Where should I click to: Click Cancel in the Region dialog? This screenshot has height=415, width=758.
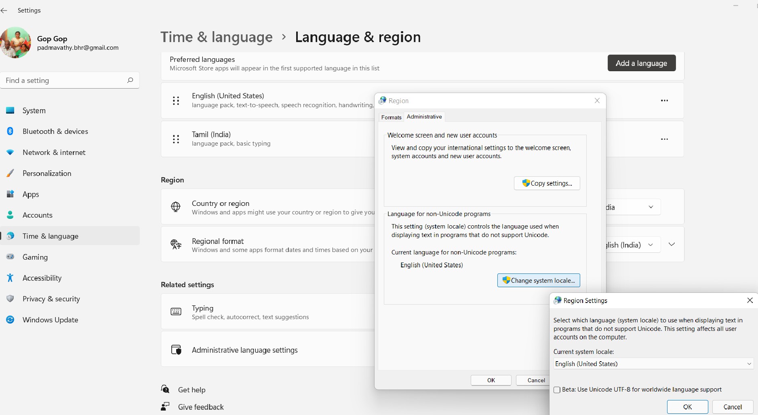click(533, 380)
